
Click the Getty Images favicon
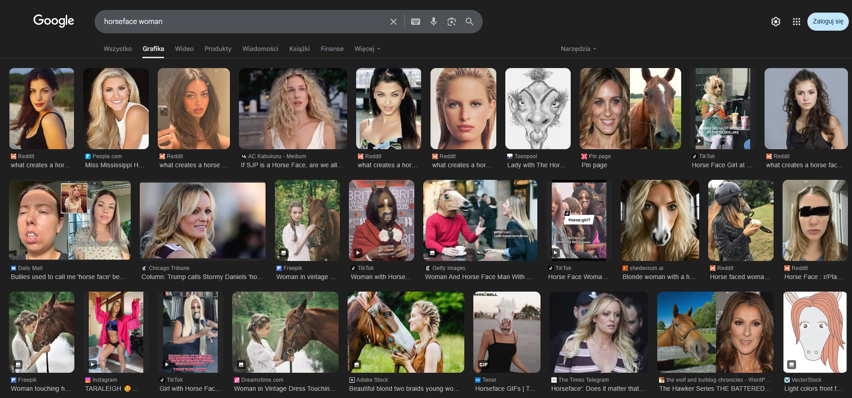tap(428, 268)
